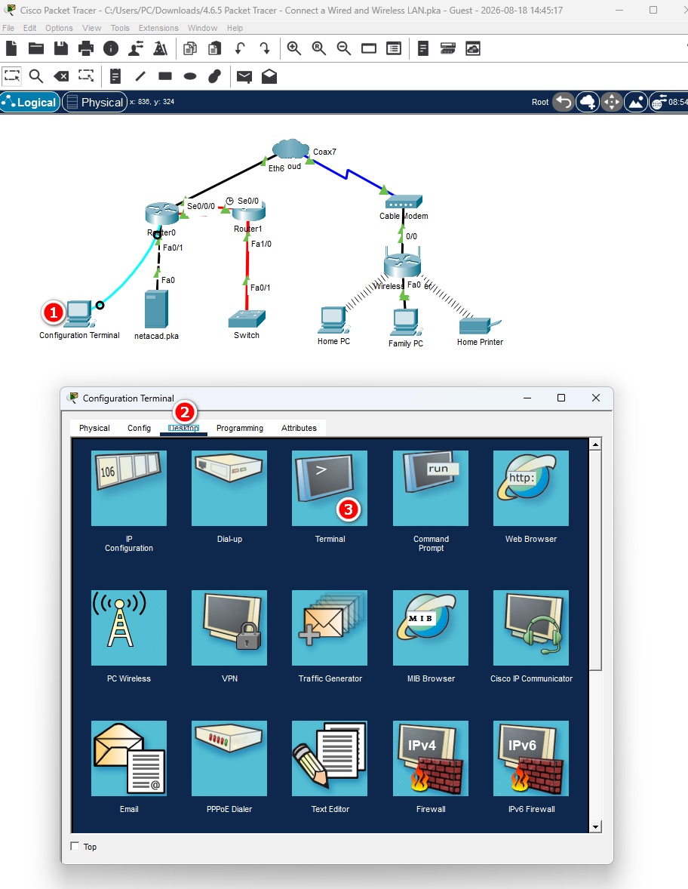
Task: Open the File menu
Action: click(8, 28)
